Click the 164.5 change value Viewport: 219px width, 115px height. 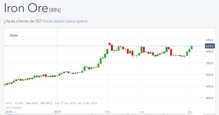coord(9,103)
